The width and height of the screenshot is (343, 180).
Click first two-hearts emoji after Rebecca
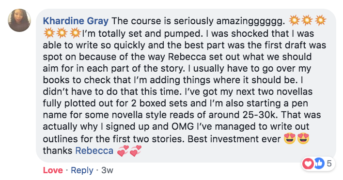click(123, 151)
